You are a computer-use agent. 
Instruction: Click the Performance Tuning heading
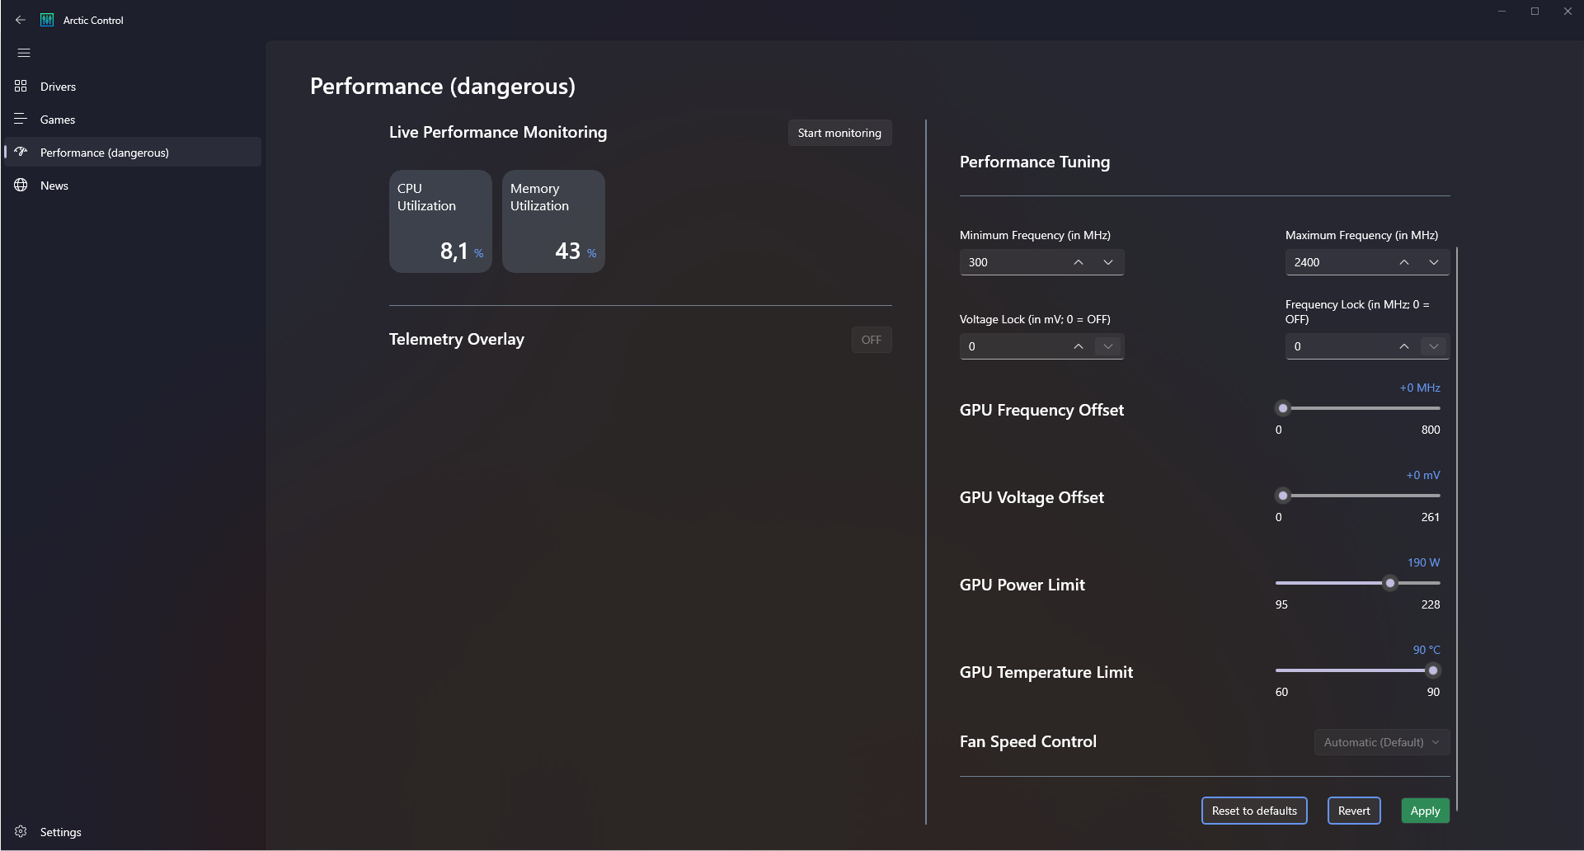pyautogui.click(x=1035, y=162)
